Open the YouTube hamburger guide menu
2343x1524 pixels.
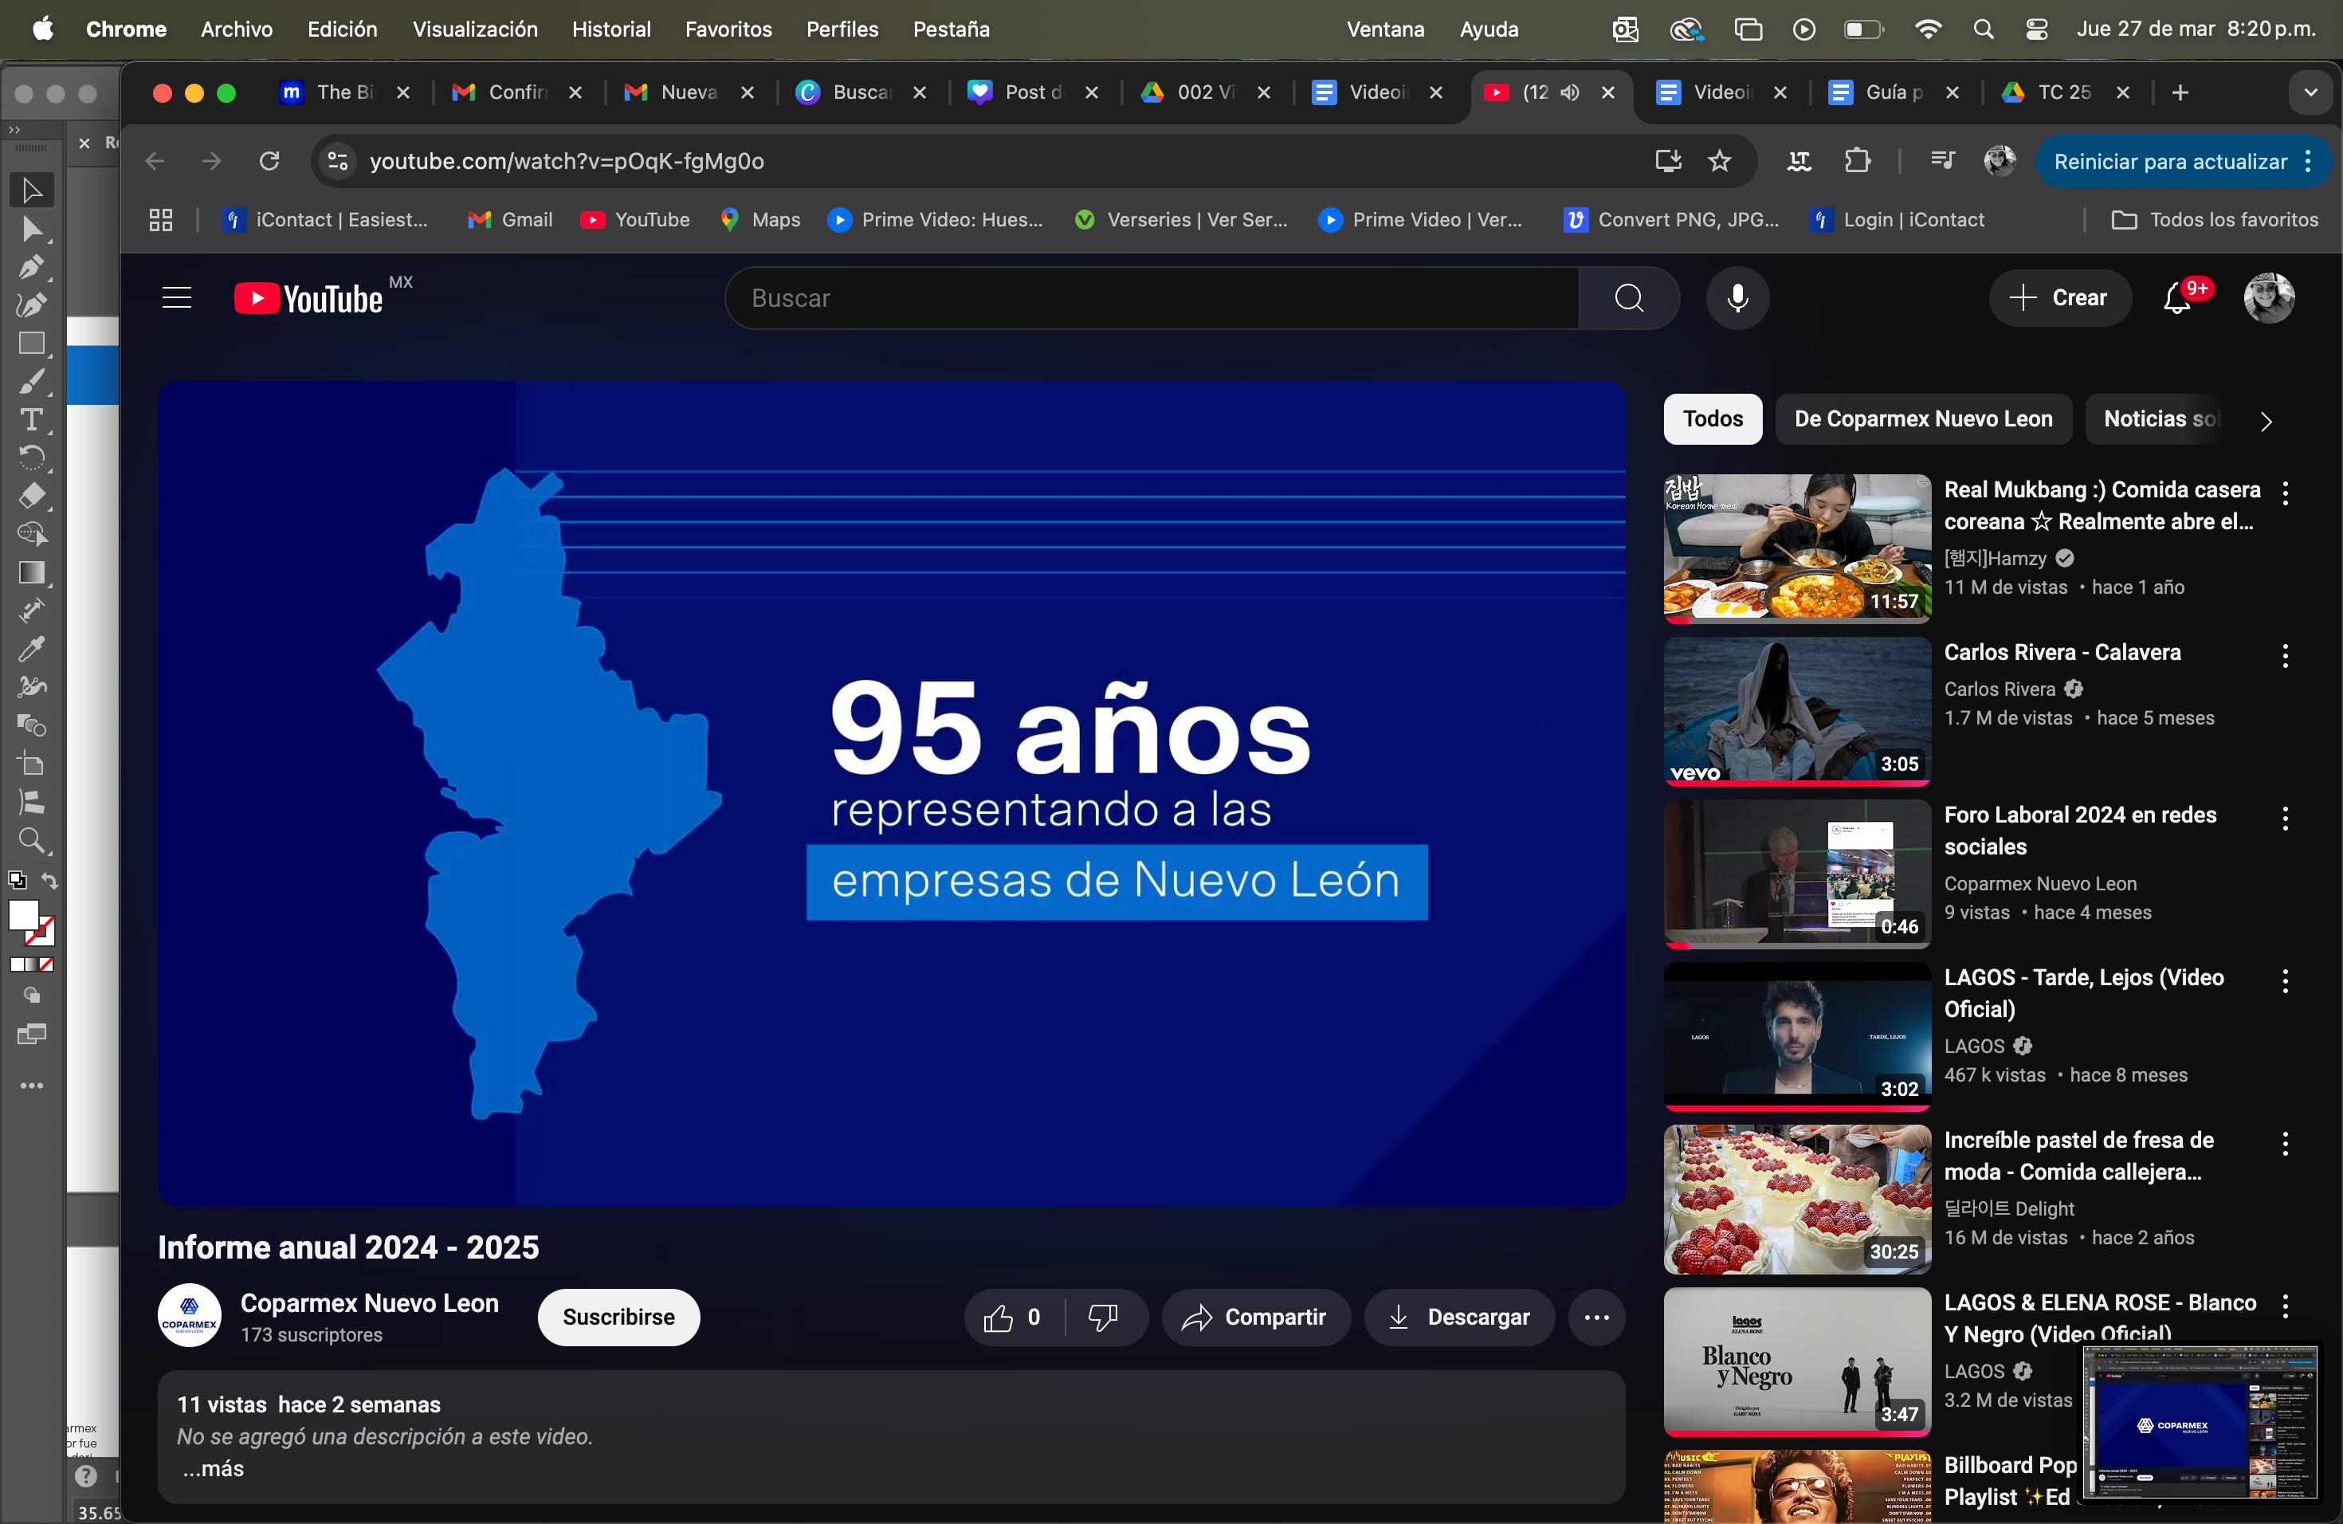tap(176, 298)
